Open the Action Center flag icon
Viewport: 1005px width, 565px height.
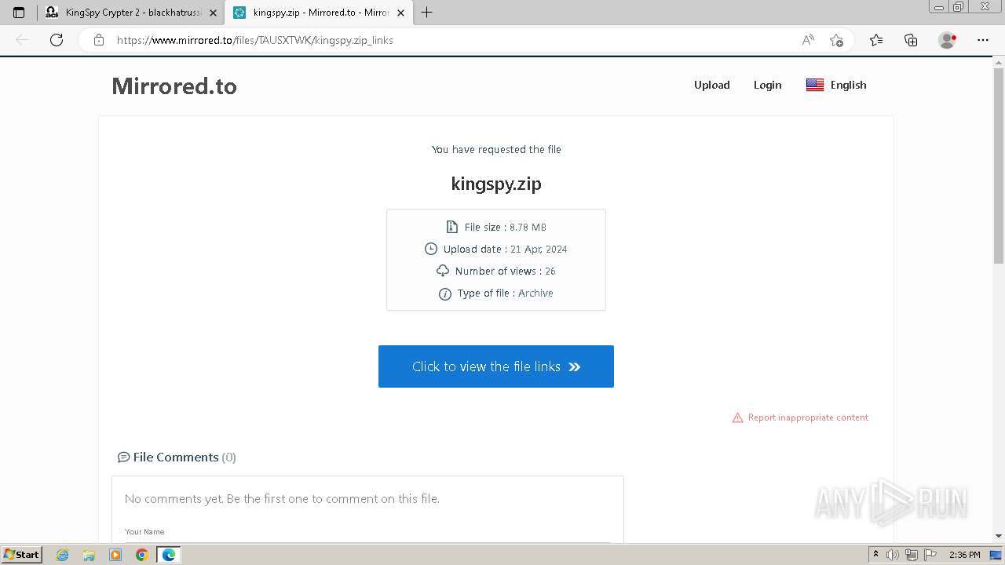(x=930, y=555)
